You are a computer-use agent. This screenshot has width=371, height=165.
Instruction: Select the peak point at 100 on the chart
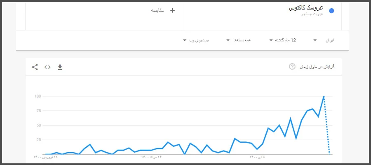324,97
